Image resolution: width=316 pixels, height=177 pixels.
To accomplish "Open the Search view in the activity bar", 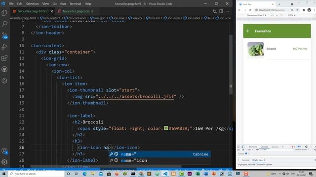I will tap(4, 24).
